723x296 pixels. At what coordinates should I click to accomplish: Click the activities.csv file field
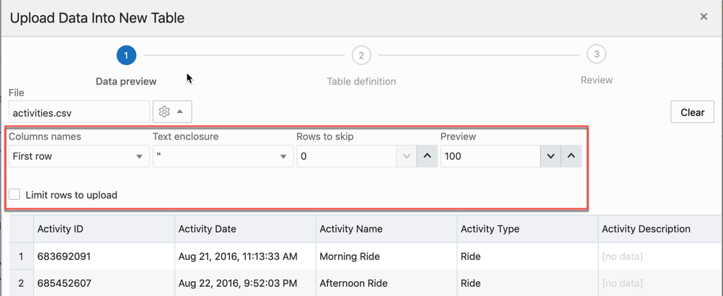pos(79,112)
